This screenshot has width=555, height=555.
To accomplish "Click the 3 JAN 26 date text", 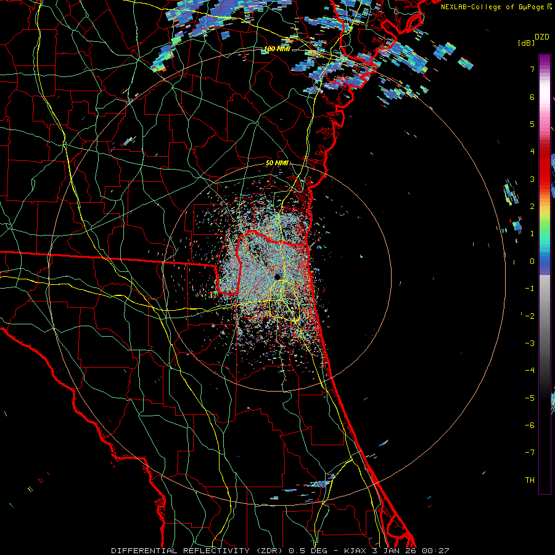I will coord(394,551).
